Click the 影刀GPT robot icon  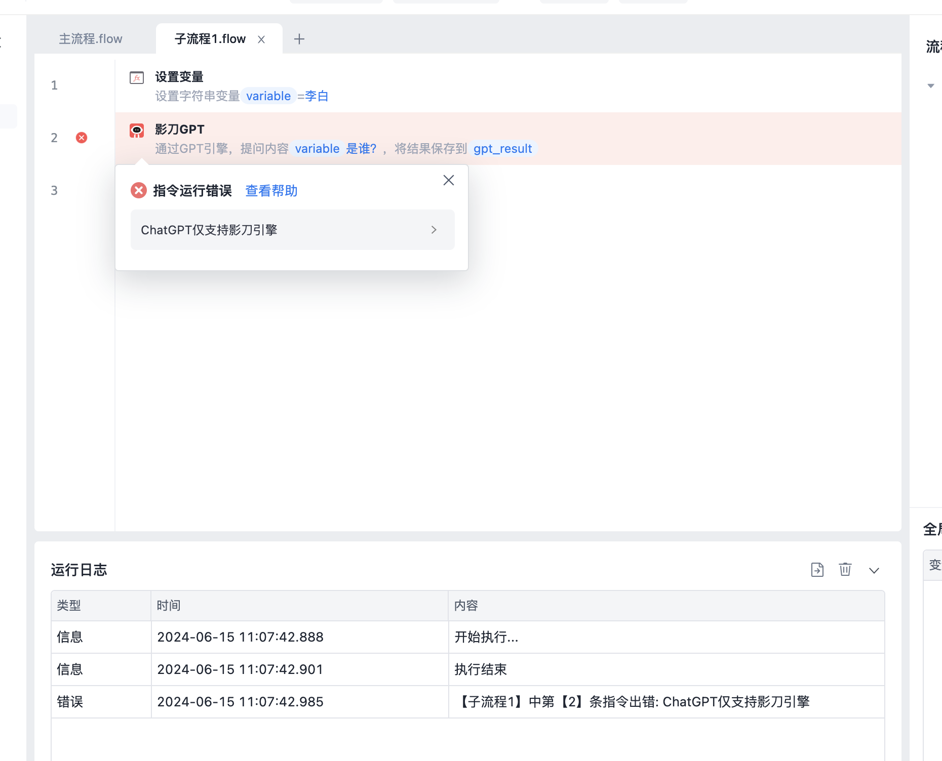click(x=137, y=131)
